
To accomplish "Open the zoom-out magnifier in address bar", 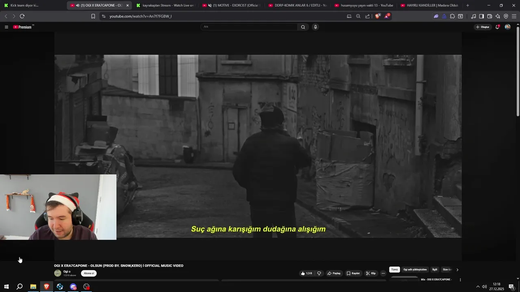I will pyautogui.click(x=358, y=16).
